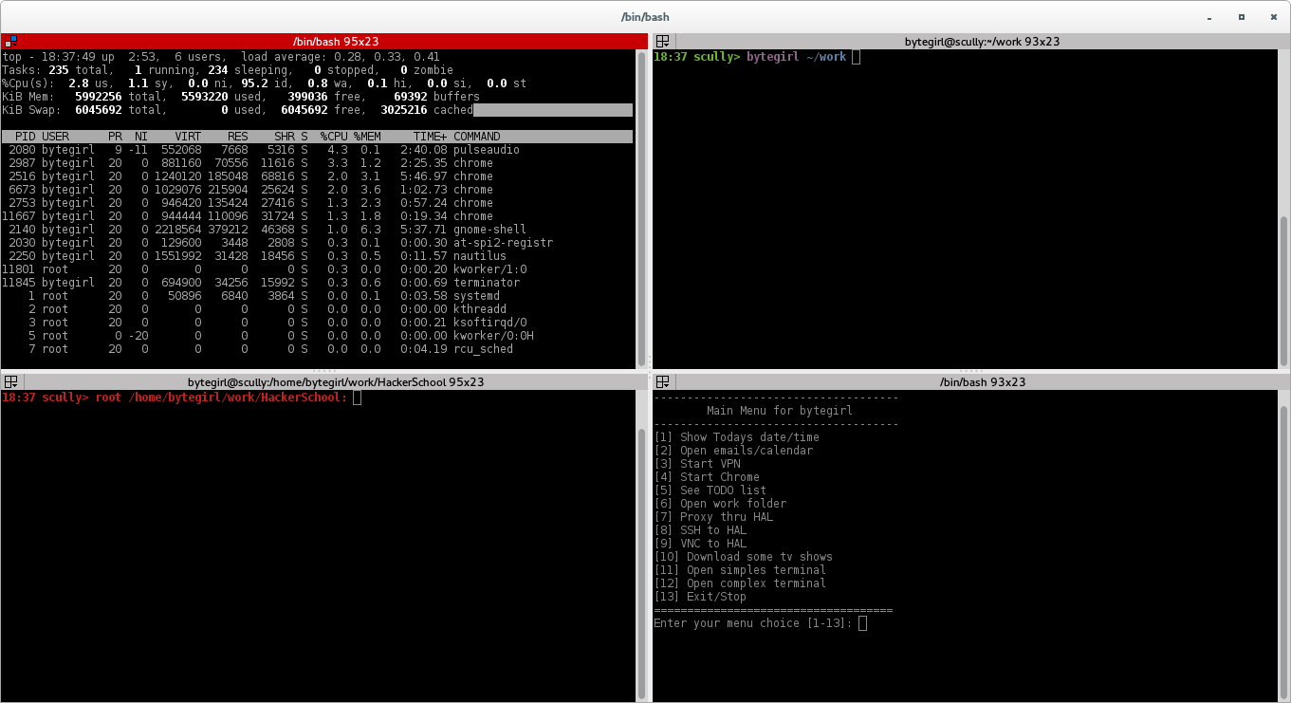Click the pulseaudio process row
This screenshot has width=1291, height=703.
(x=317, y=150)
